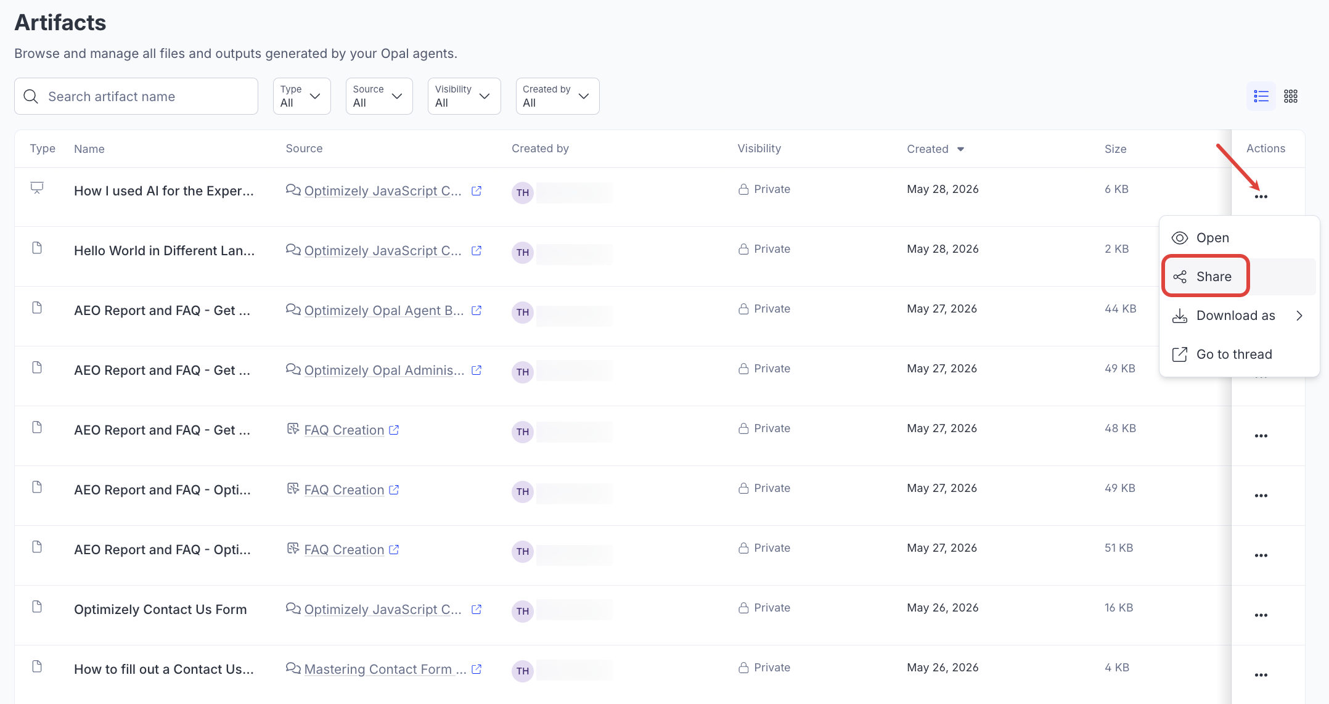Open Optimizely JavaScript C... source of How I used AI
The height and width of the screenshot is (704, 1329).
[x=383, y=191]
